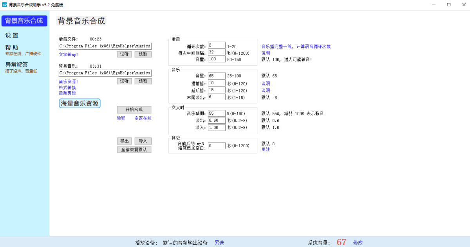
Task: Preview the voice file with 试听
Action: click(x=124, y=54)
